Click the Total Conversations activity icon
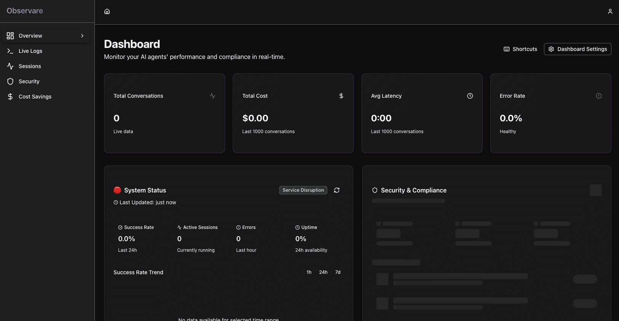This screenshot has height=321, width=619. click(213, 96)
